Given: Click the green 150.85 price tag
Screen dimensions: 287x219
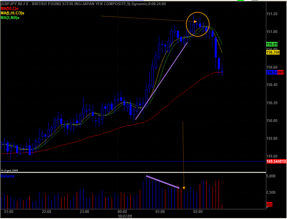Looking at the screenshot, I should (272, 44).
